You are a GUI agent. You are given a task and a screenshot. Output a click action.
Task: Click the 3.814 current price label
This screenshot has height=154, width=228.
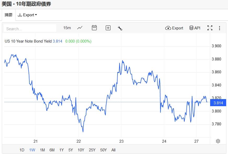pyautogui.click(x=218, y=103)
